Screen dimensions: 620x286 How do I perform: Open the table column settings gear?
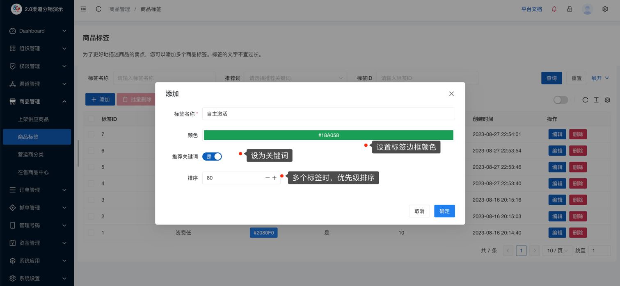[x=607, y=100]
